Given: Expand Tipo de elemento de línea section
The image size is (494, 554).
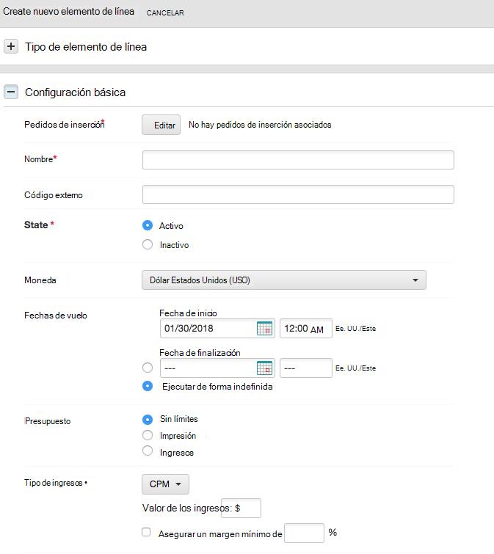Looking at the screenshot, I should pyautogui.click(x=11, y=46).
